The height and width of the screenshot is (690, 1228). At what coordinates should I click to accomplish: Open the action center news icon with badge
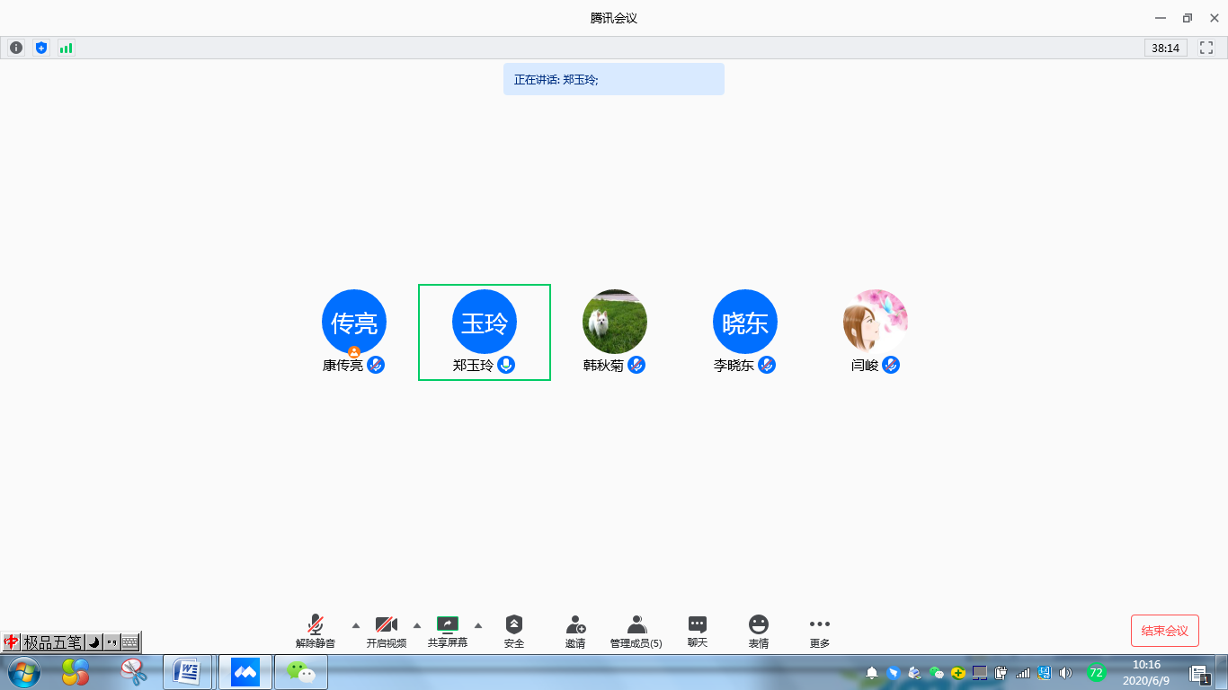pyautogui.click(x=1199, y=673)
